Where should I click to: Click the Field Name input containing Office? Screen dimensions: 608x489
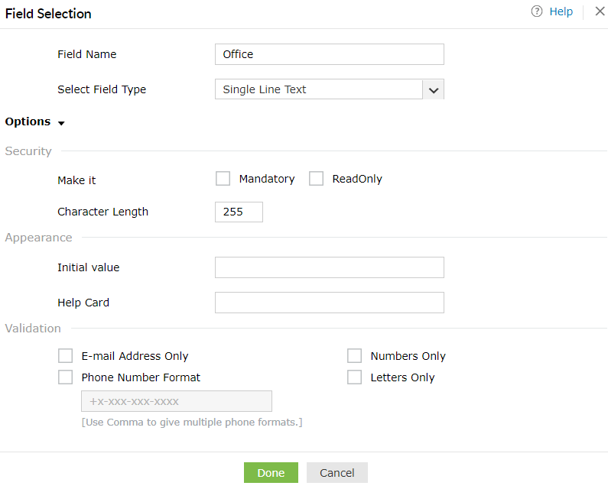pyautogui.click(x=329, y=54)
